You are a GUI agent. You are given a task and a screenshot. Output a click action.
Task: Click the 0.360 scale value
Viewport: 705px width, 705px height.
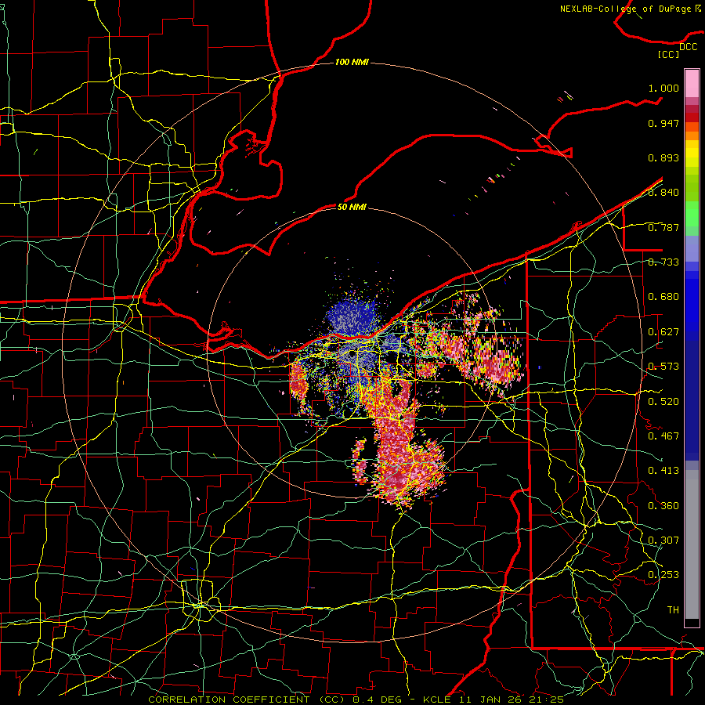663,506
